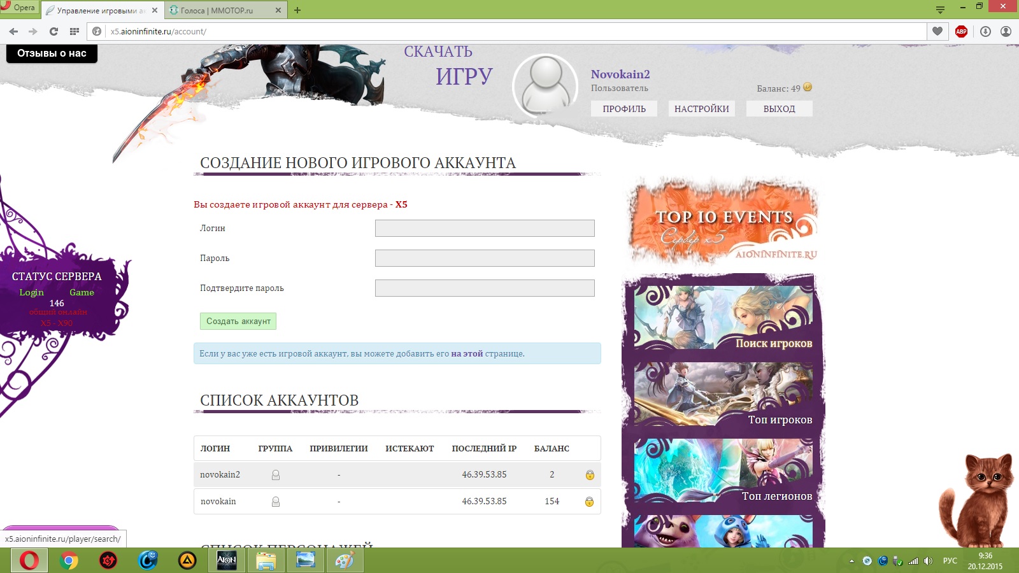Open ПРОФИЛЬ button
This screenshot has width=1019, height=573.
coord(624,109)
